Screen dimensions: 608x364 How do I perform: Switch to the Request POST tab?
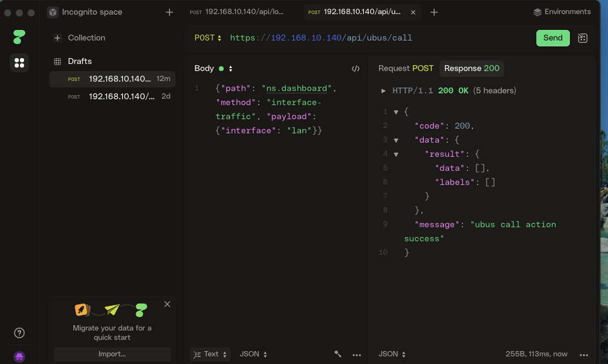click(x=406, y=69)
